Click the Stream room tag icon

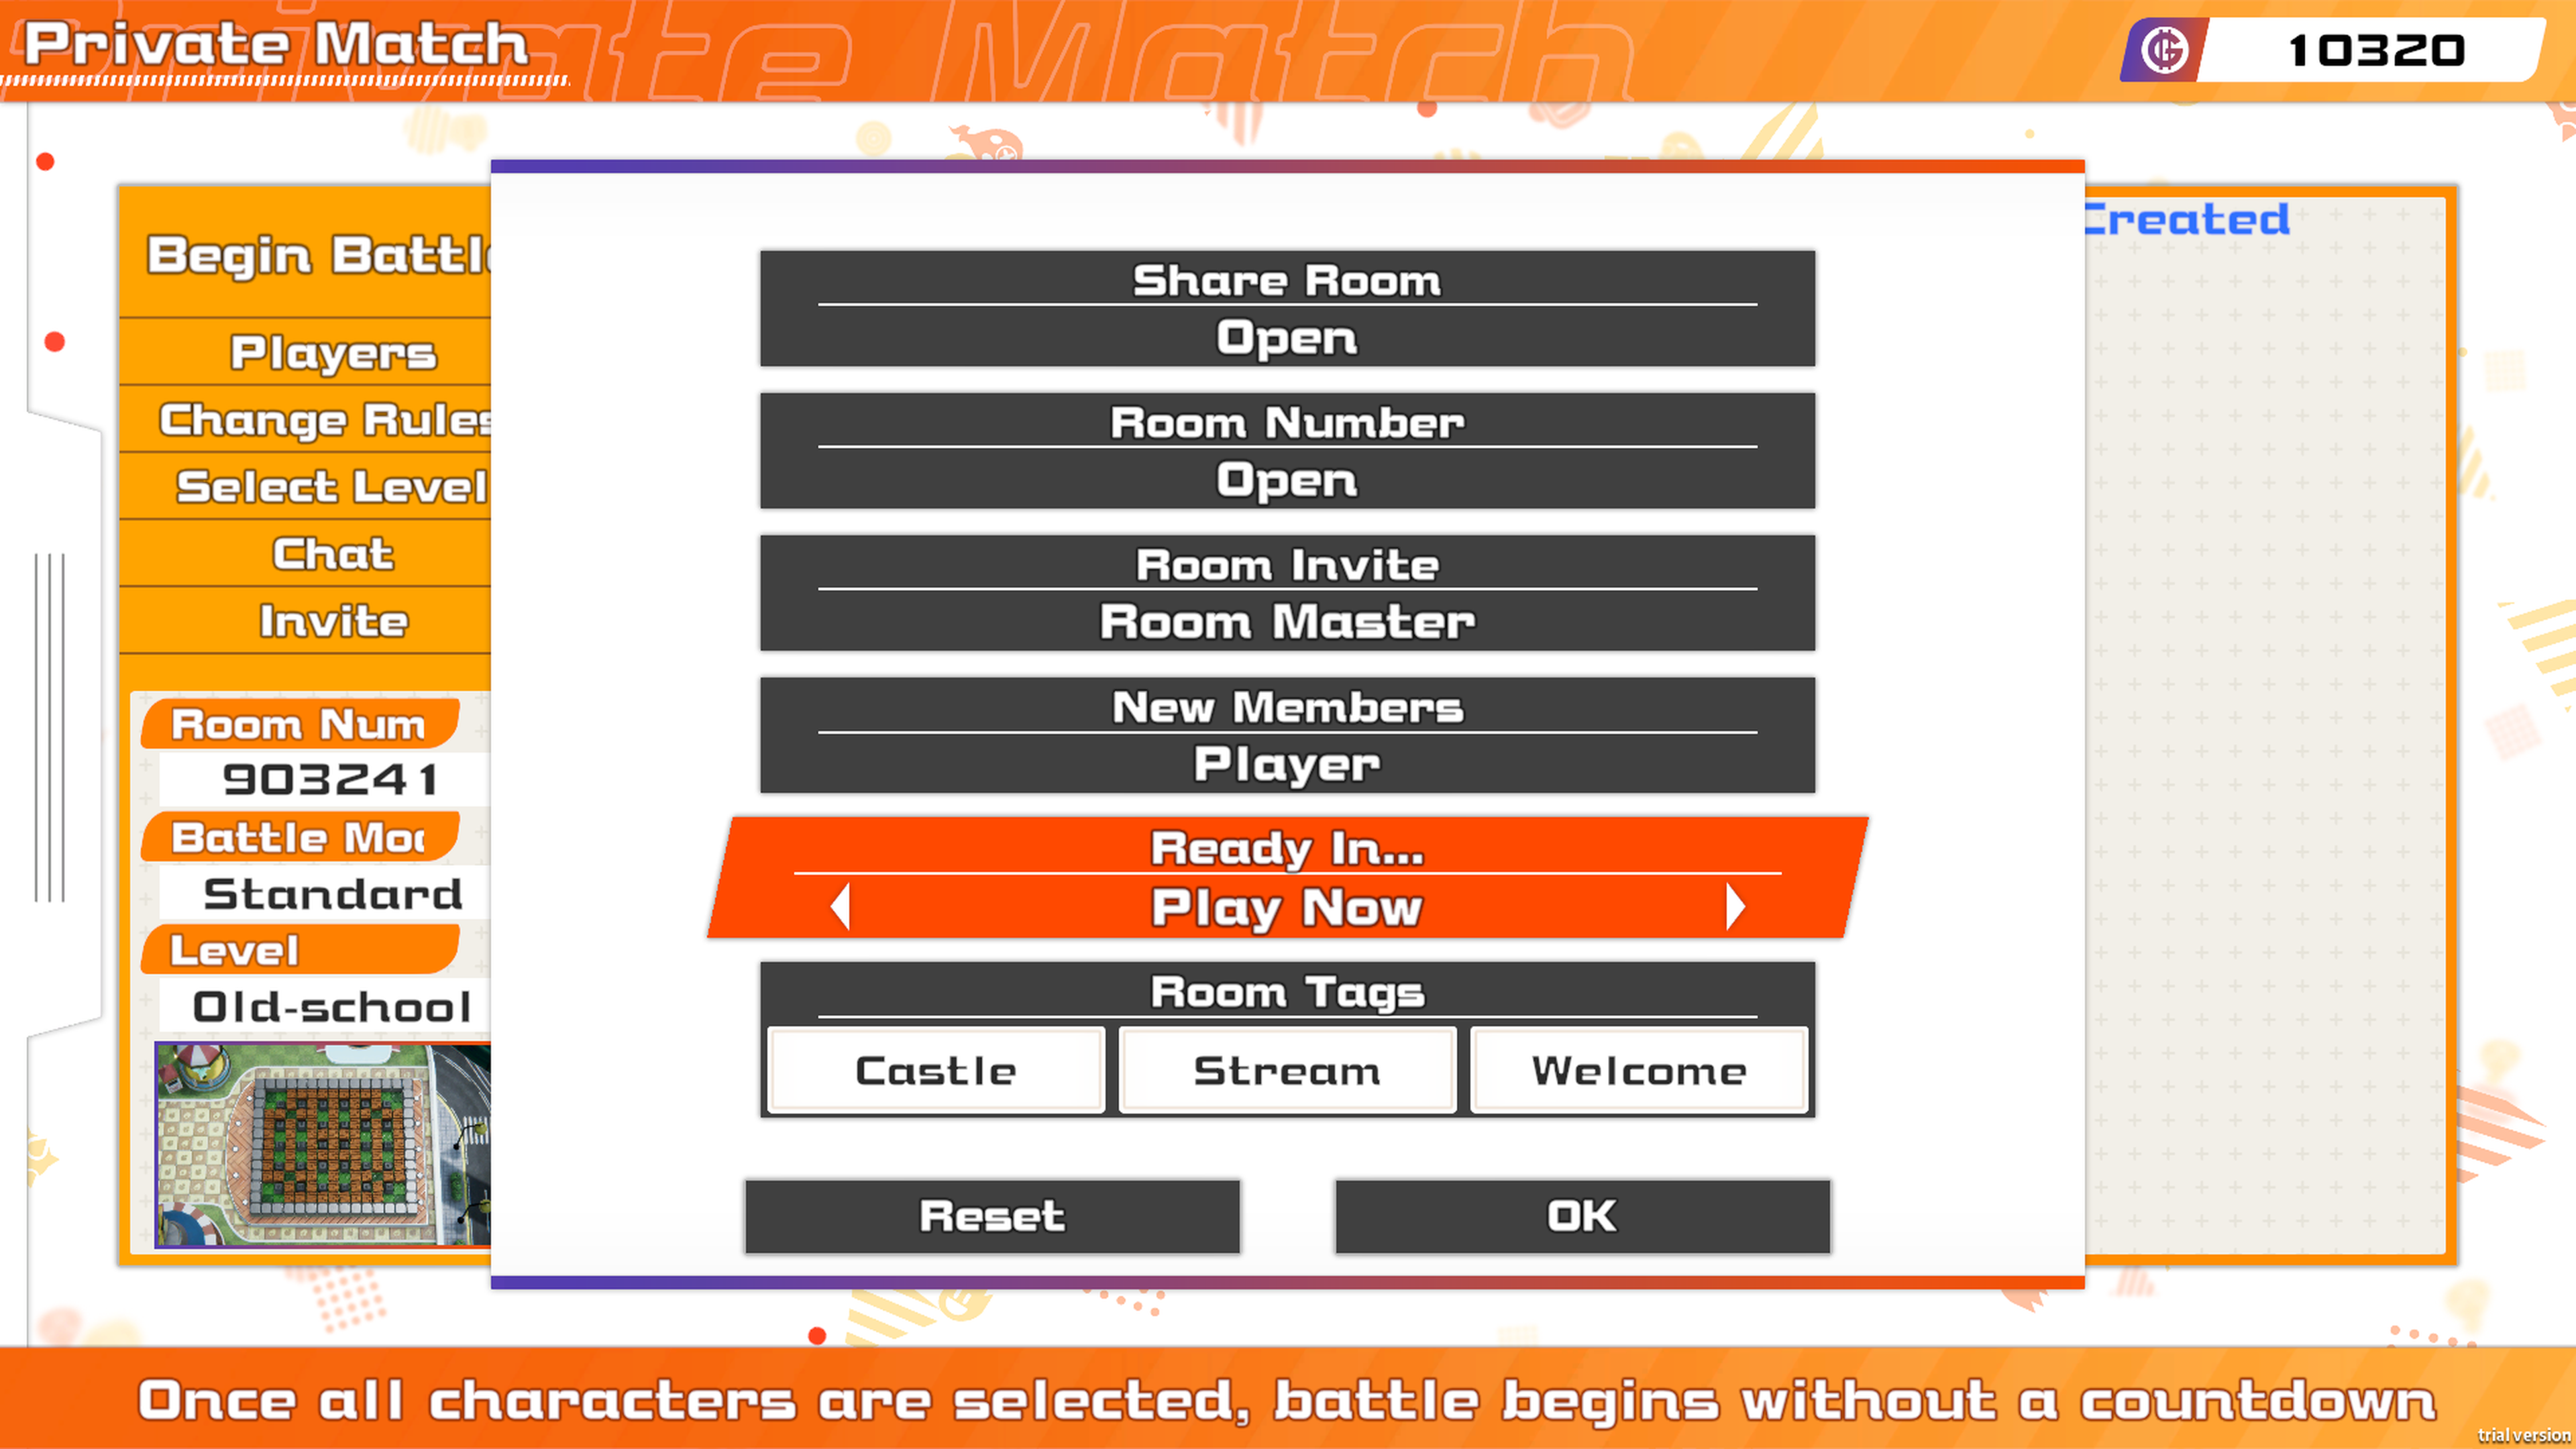click(x=1286, y=1071)
